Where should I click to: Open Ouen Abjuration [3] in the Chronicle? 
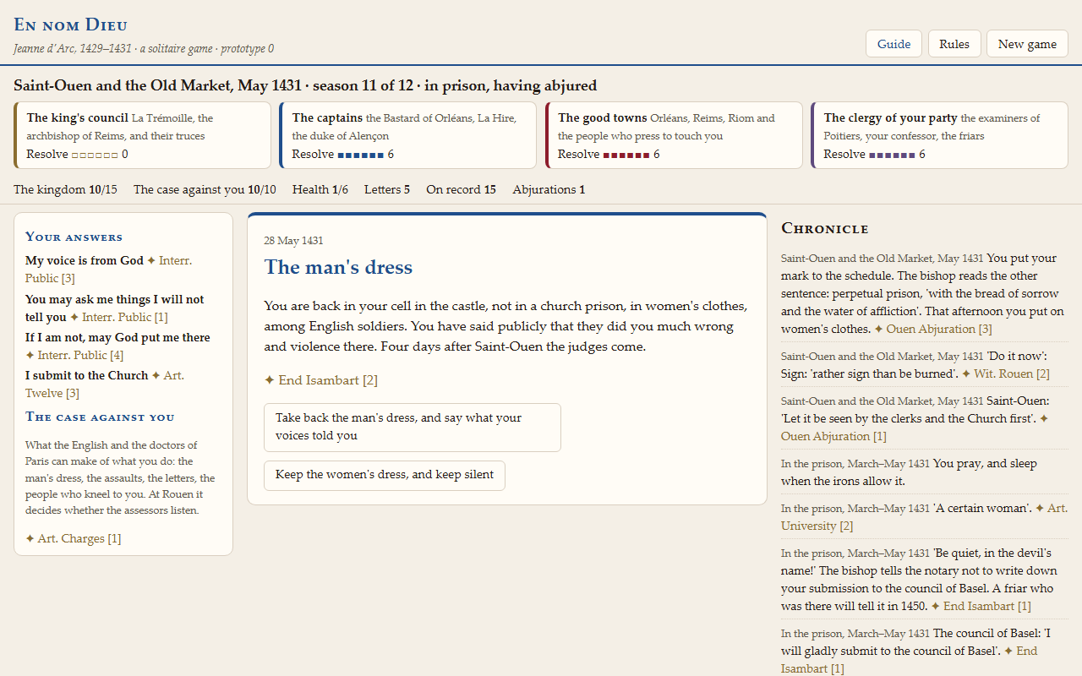coord(933,329)
